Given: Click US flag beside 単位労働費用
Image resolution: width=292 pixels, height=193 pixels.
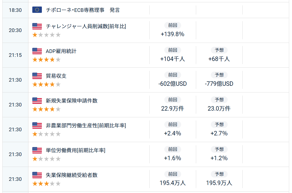Looking at the screenshot, I should [x=37, y=150].
